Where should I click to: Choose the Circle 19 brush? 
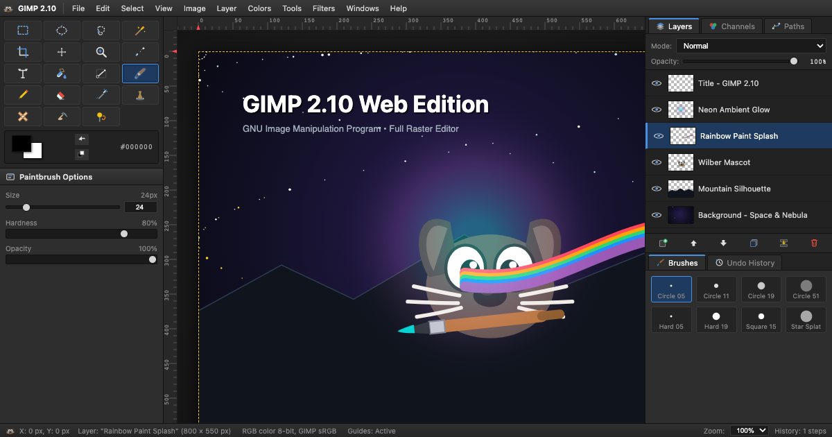pos(761,289)
